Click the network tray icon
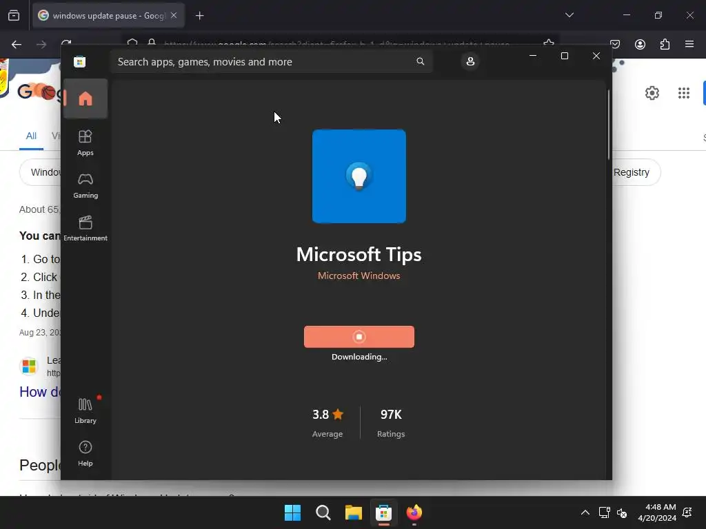This screenshot has width=706, height=529. coord(604,512)
